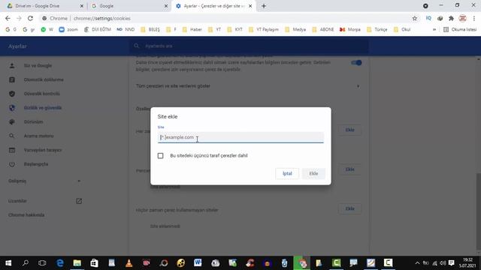Viewport: 481px width, 270px height.
Task: Open 'Tüm çerezleri ve site verilerini göster' row
Action: [249, 86]
